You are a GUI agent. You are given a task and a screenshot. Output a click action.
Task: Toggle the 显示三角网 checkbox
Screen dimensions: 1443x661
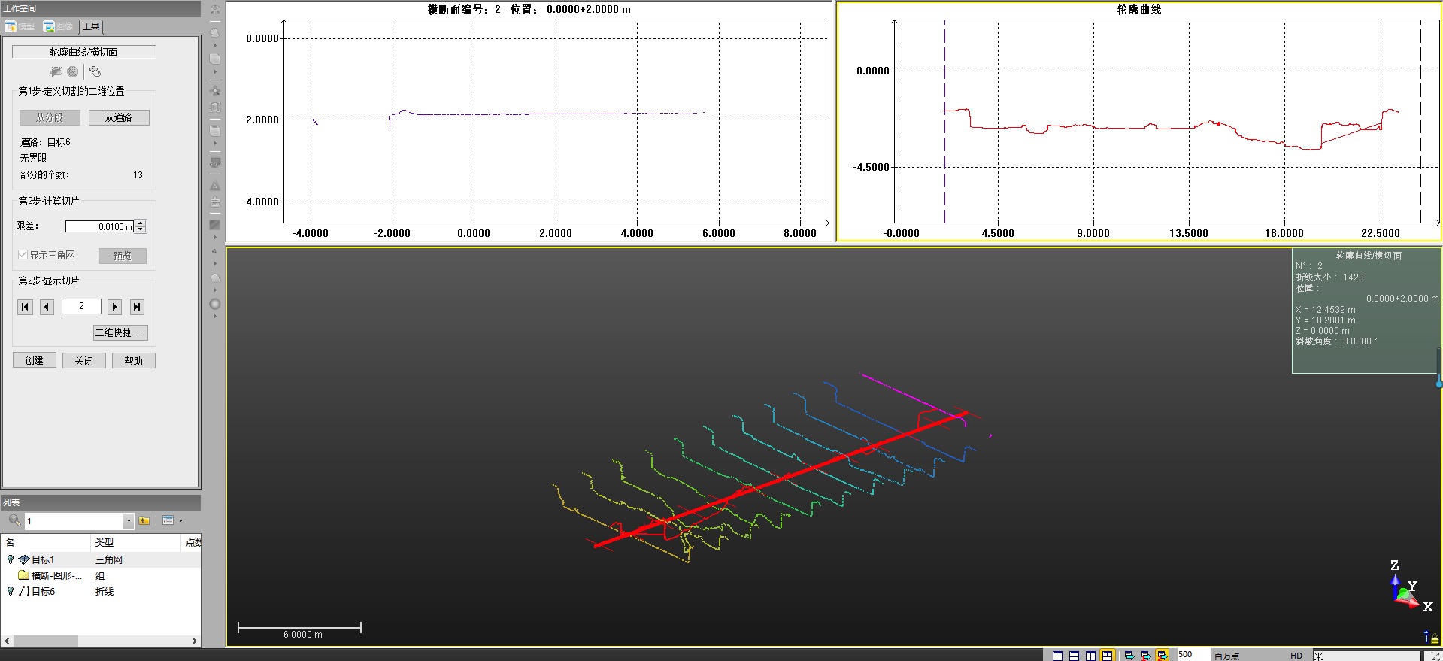pyautogui.click(x=23, y=255)
